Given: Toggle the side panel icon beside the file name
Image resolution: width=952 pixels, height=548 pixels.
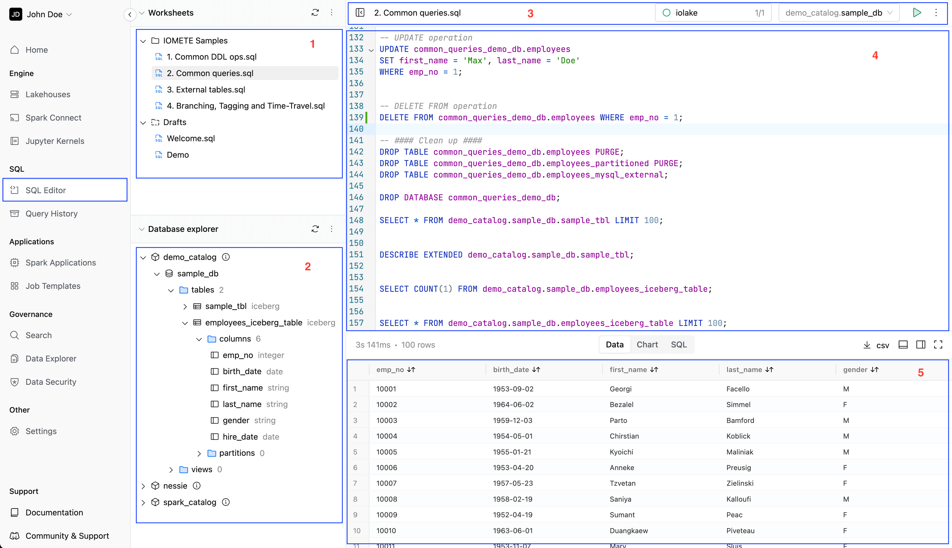Looking at the screenshot, I should [x=360, y=13].
